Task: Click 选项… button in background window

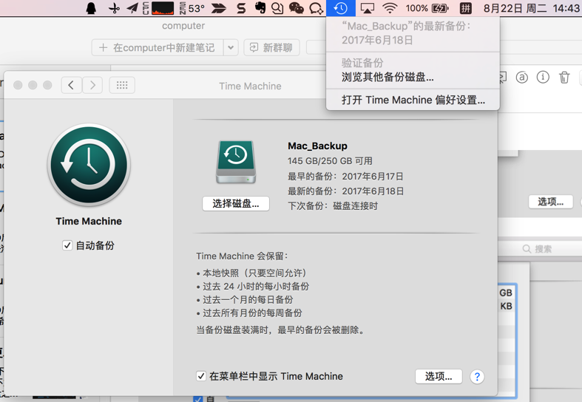Action: pyautogui.click(x=550, y=202)
